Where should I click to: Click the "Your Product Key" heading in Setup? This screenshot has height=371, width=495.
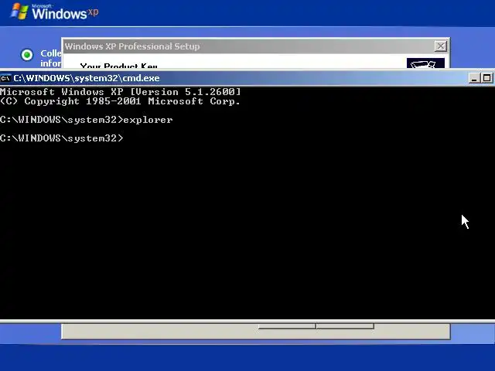[118, 66]
